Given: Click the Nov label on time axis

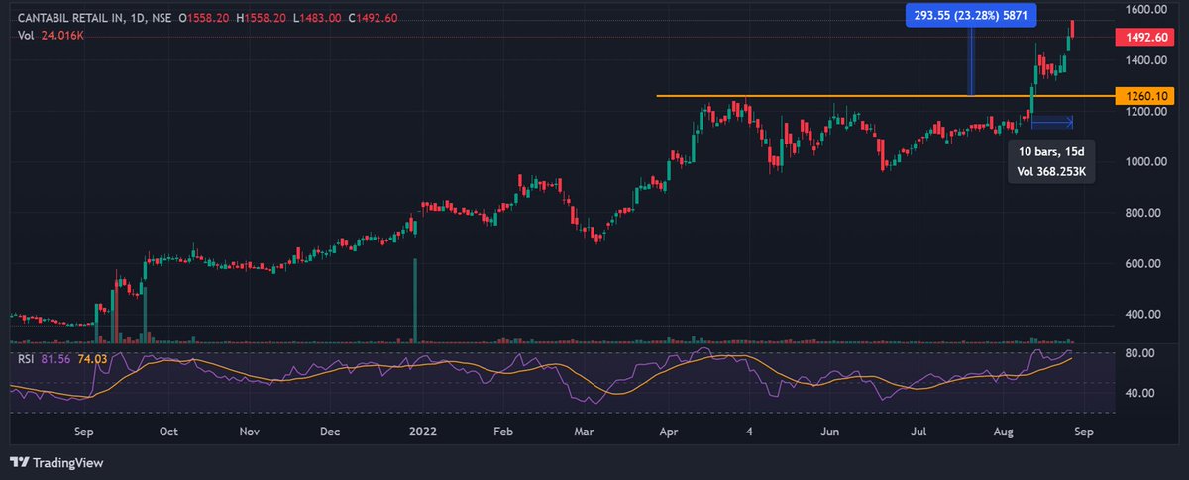Looking at the screenshot, I should click(250, 432).
